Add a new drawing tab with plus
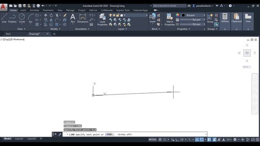 coord(54,34)
